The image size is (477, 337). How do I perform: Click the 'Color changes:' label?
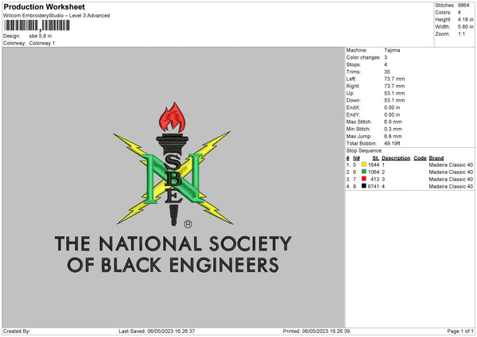tap(363, 57)
